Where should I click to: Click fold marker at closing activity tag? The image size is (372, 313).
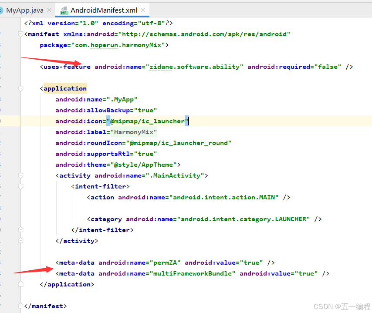pyautogui.click(x=20, y=241)
